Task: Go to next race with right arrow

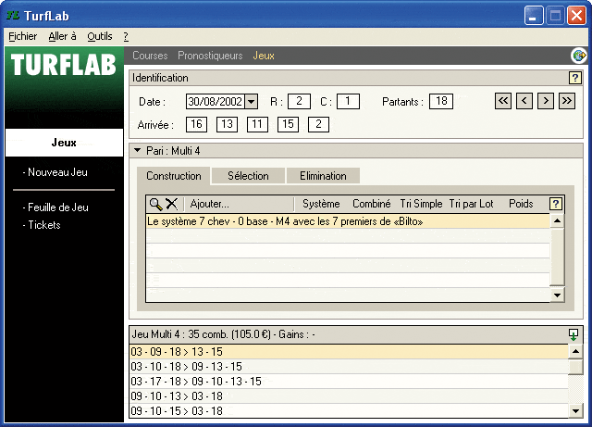Action: click(546, 101)
